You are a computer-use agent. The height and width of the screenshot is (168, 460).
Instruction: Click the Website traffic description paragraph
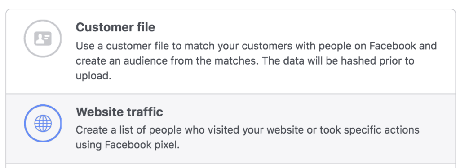tap(248, 137)
